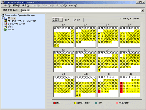Viewport: 146px width, 110px height.
Task: Click the 11月 month heading
Action: tap(107, 74)
